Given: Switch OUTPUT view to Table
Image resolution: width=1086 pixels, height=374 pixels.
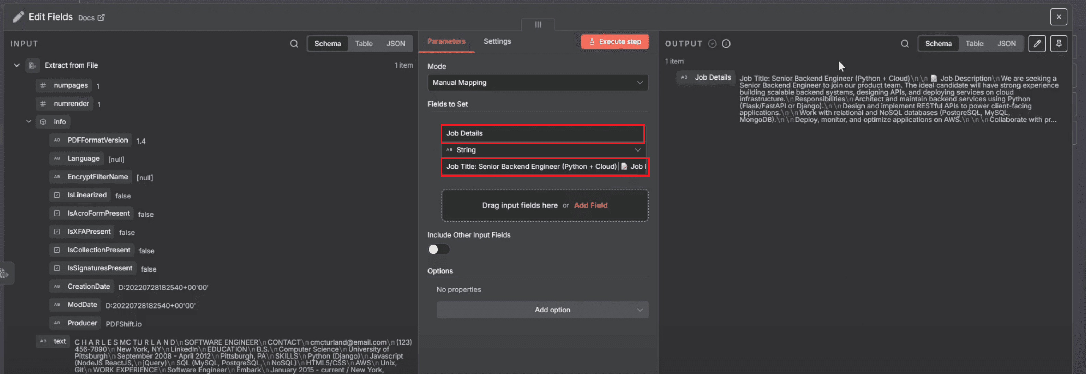Looking at the screenshot, I should [x=974, y=44].
